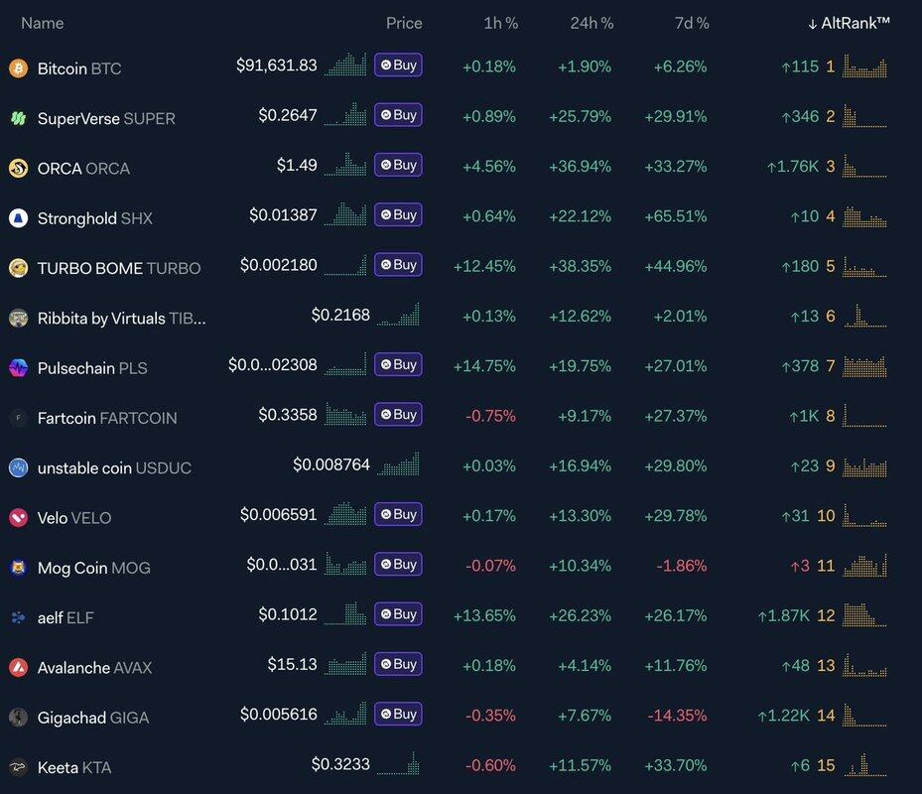Sort by the 24h % column header
922x794 pixels.
click(590, 23)
